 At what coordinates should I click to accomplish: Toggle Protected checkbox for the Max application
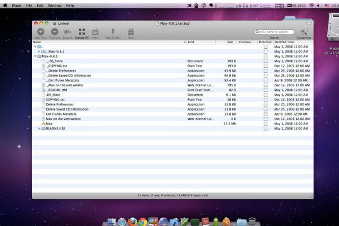[265, 123]
